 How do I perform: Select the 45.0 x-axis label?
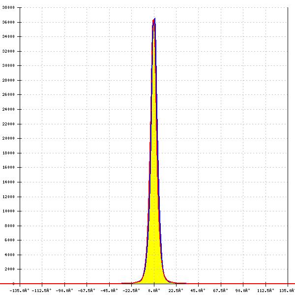pyautogui.click(x=198, y=291)
